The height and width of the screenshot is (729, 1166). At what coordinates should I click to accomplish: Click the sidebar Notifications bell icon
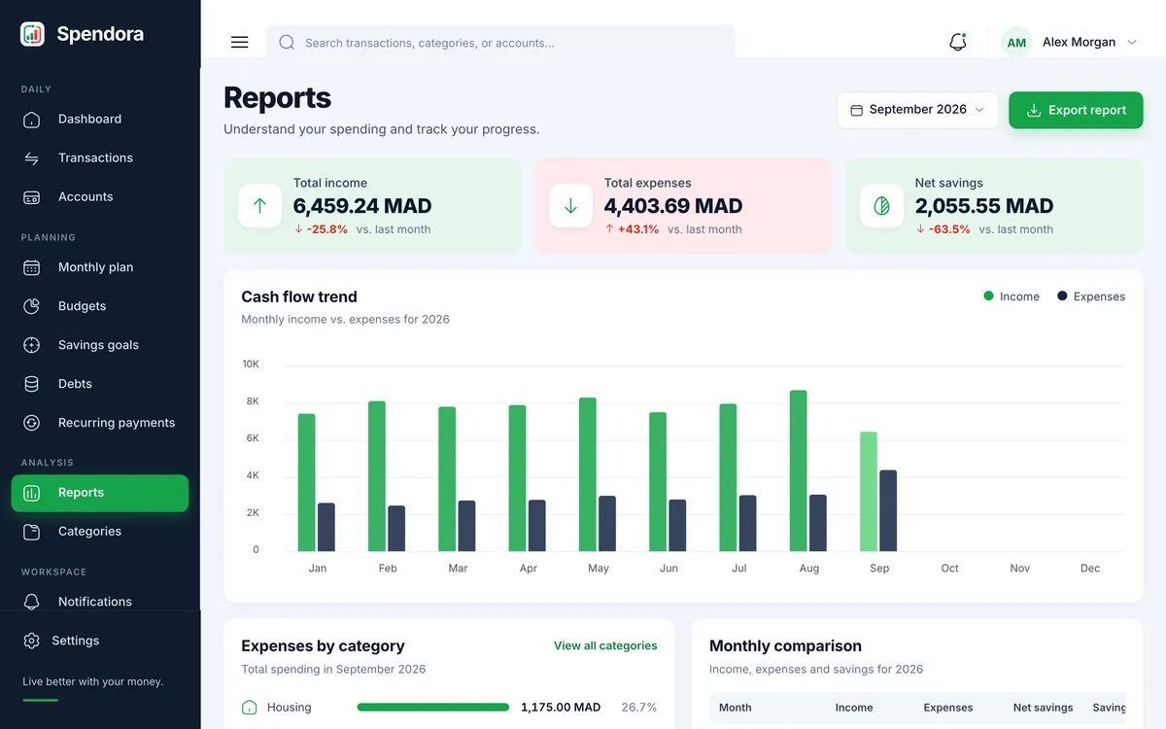31,602
